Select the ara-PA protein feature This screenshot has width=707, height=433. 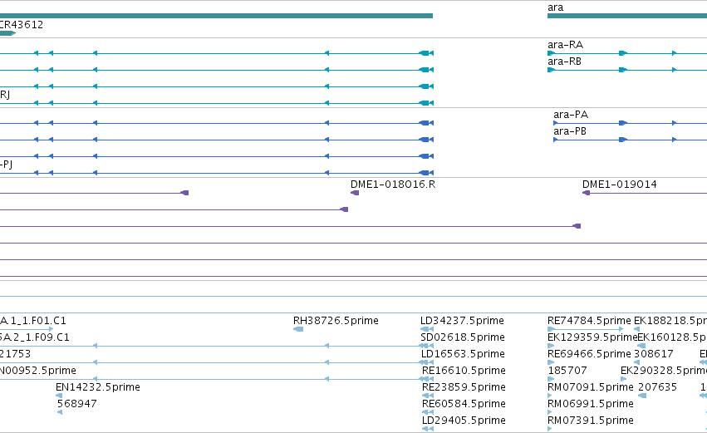pos(630,123)
